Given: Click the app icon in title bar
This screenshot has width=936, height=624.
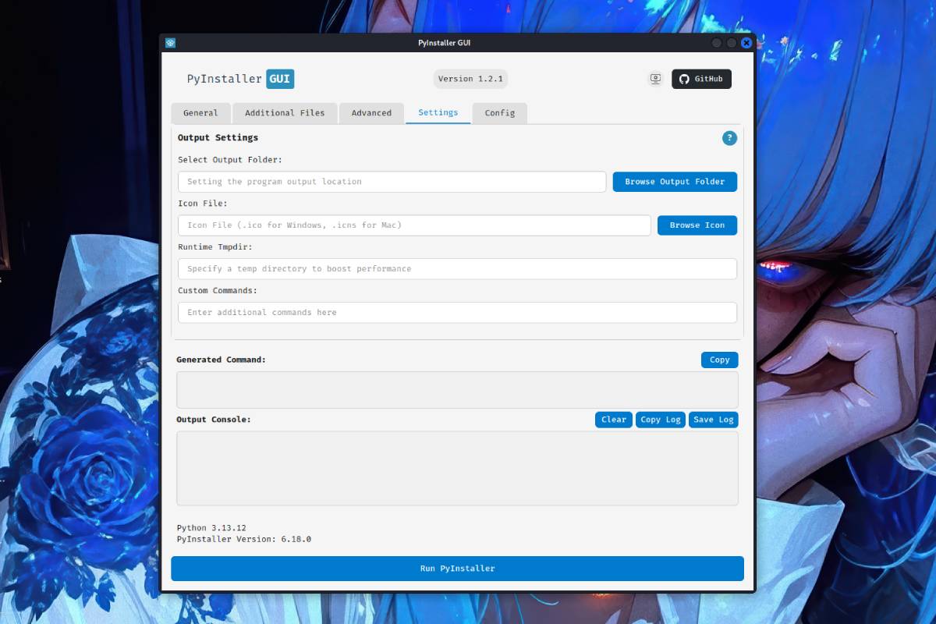Looking at the screenshot, I should point(170,43).
